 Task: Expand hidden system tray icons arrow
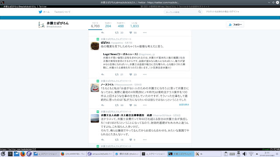257,154
